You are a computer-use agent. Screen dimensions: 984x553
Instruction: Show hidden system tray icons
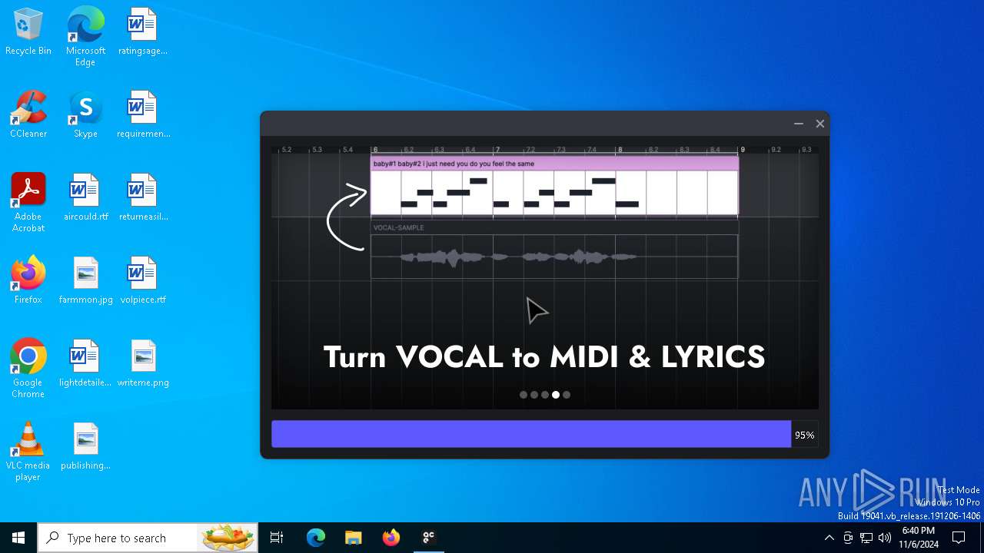(829, 538)
